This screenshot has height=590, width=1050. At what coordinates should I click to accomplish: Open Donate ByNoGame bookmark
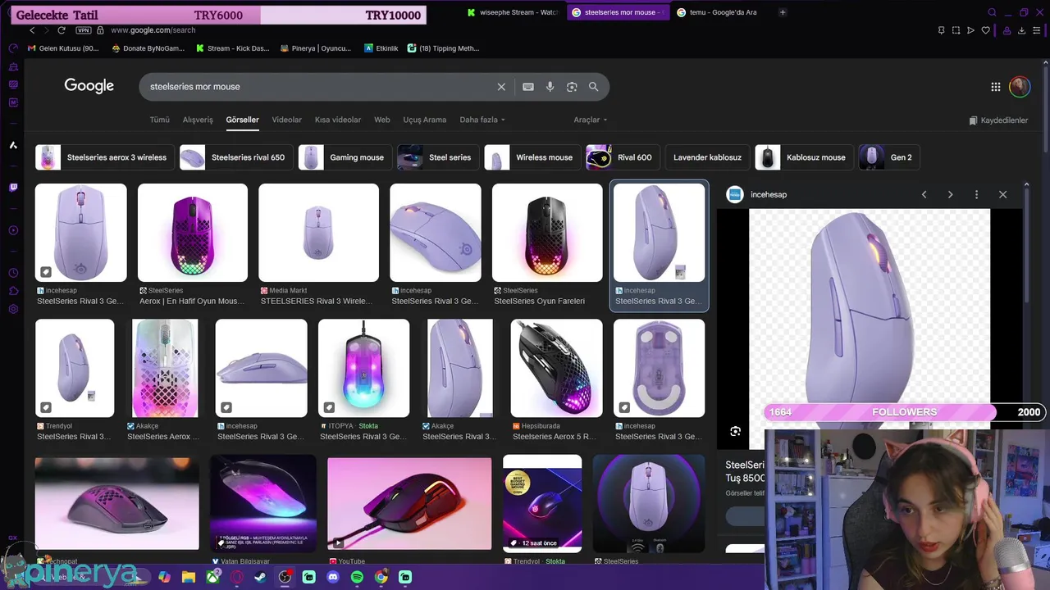148,48
